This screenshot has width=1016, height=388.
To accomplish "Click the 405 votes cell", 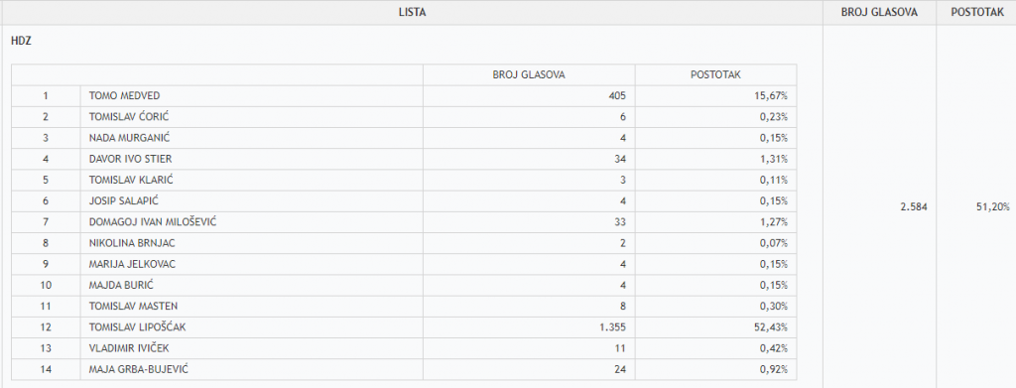I will [529, 96].
